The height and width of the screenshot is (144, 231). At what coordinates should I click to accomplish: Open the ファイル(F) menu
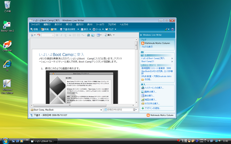point(35,24)
